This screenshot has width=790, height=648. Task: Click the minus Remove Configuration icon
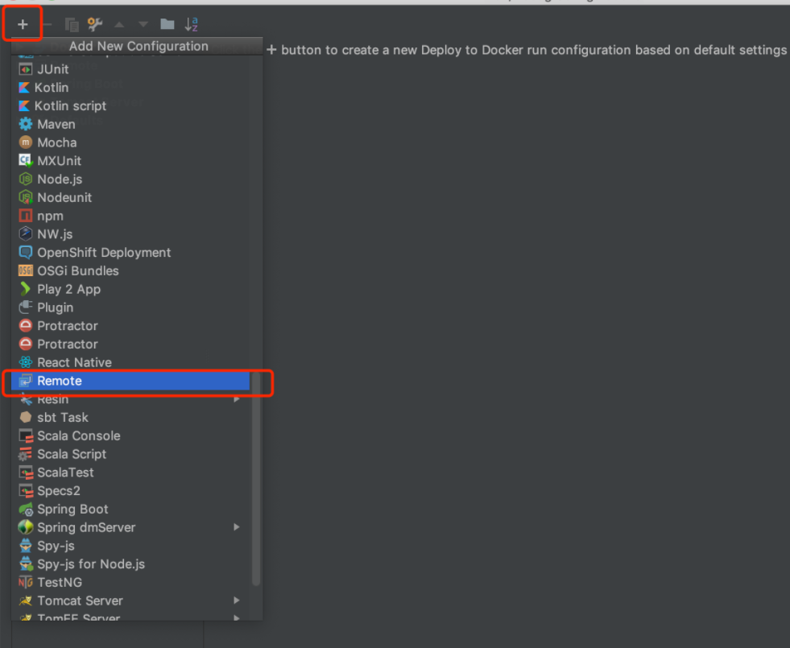point(47,24)
